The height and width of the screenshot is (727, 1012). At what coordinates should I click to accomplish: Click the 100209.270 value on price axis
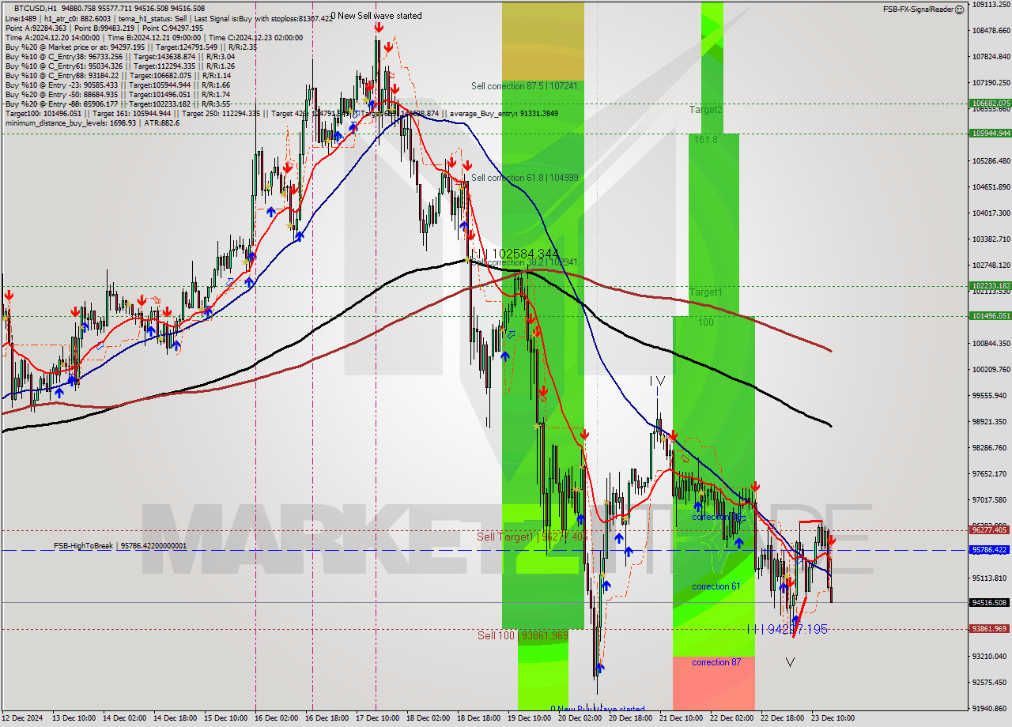coord(989,369)
